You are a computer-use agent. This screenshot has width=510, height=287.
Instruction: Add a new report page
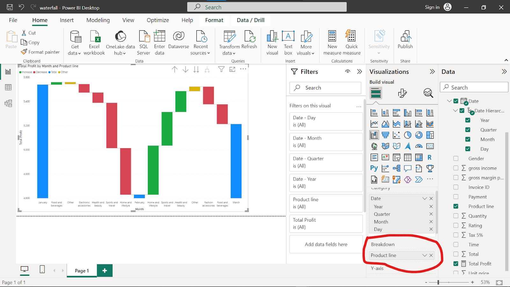pyautogui.click(x=105, y=270)
